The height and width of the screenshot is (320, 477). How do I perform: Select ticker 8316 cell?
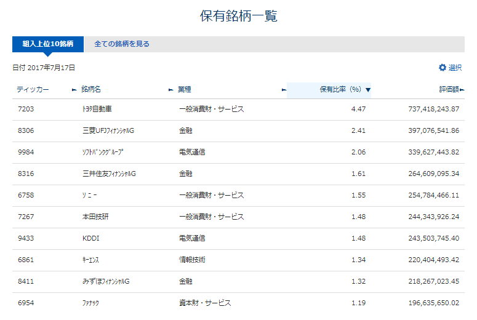tap(26, 174)
